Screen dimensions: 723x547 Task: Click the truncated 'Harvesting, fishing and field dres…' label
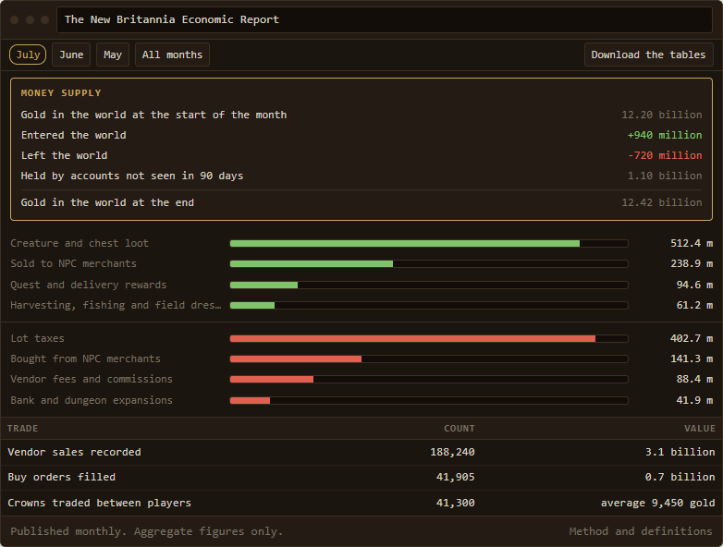point(116,305)
